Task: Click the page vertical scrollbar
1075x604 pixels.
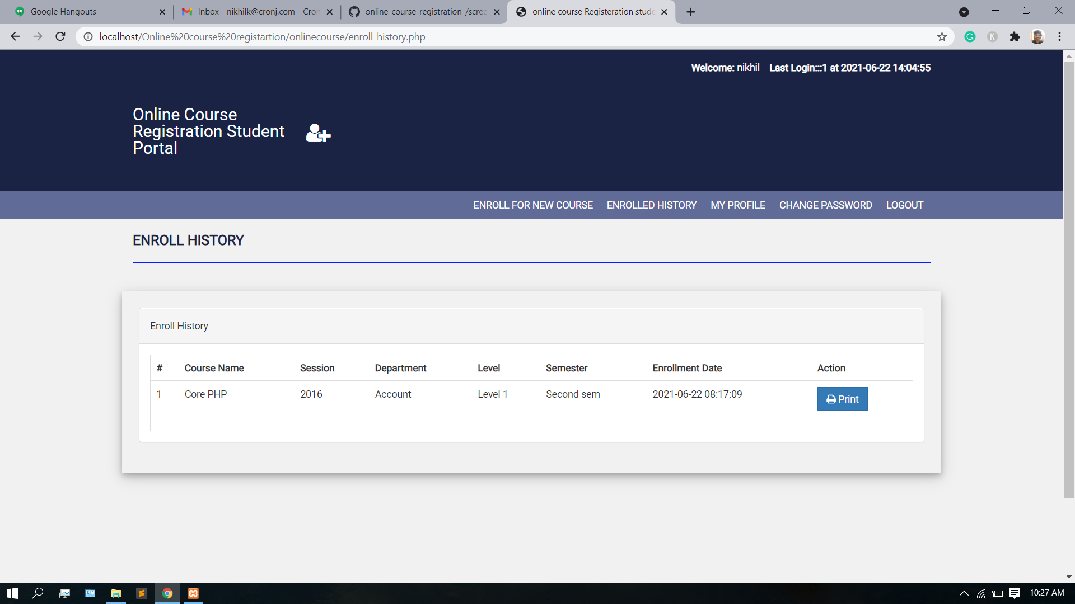Action: click(x=1068, y=280)
